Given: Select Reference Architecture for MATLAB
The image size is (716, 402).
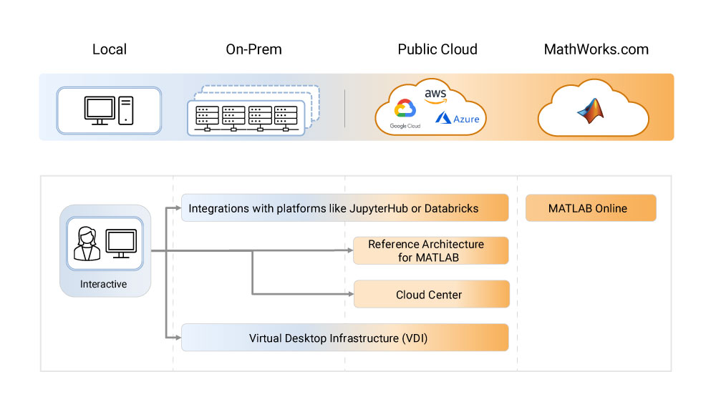Looking at the screenshot, I should (x=431, y=250).
